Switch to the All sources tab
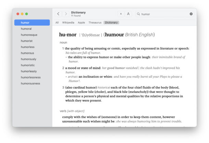The width and height of the screenshot is (209, 143). 57,23
